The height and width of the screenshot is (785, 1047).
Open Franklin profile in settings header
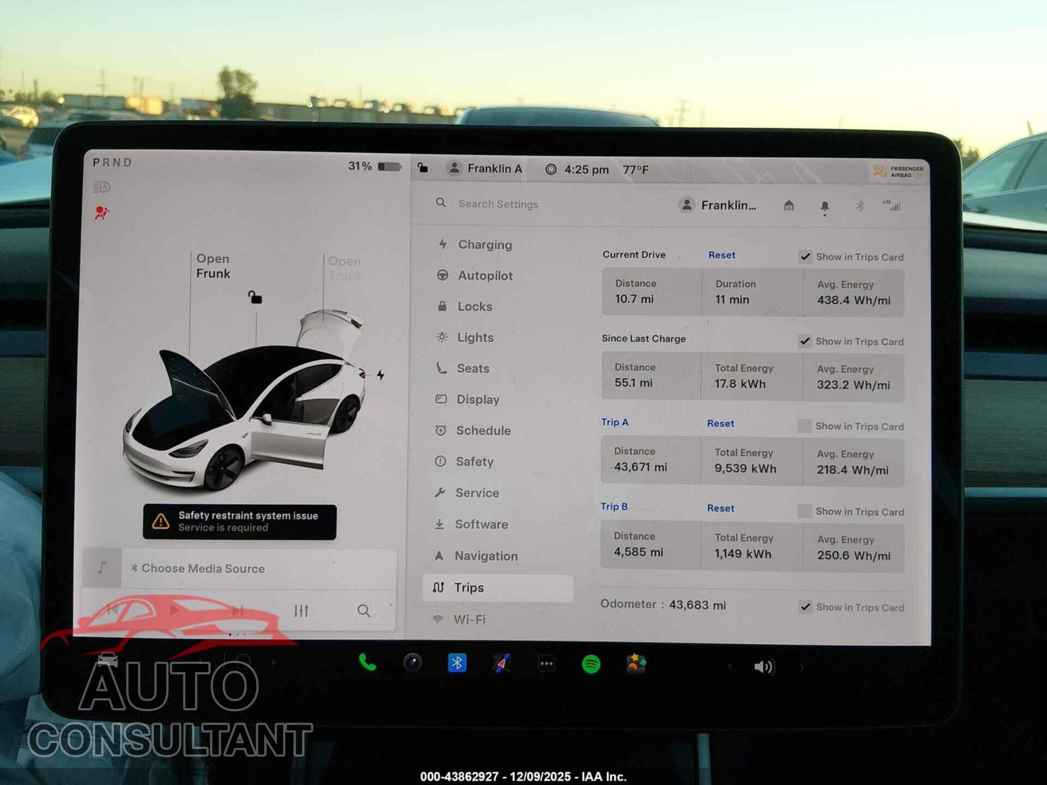(718, 205)
